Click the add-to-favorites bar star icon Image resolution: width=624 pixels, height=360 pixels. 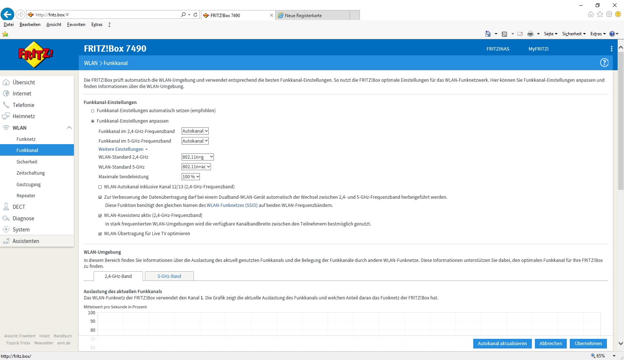5,34
